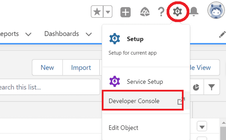
Task: Expand the Reports tab chevron
Action: click(x=28, y=34)
